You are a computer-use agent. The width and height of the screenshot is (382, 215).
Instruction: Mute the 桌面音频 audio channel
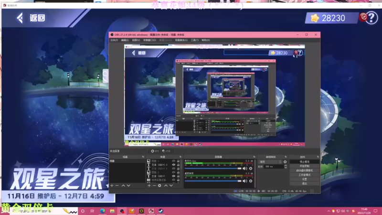point(245,181)
